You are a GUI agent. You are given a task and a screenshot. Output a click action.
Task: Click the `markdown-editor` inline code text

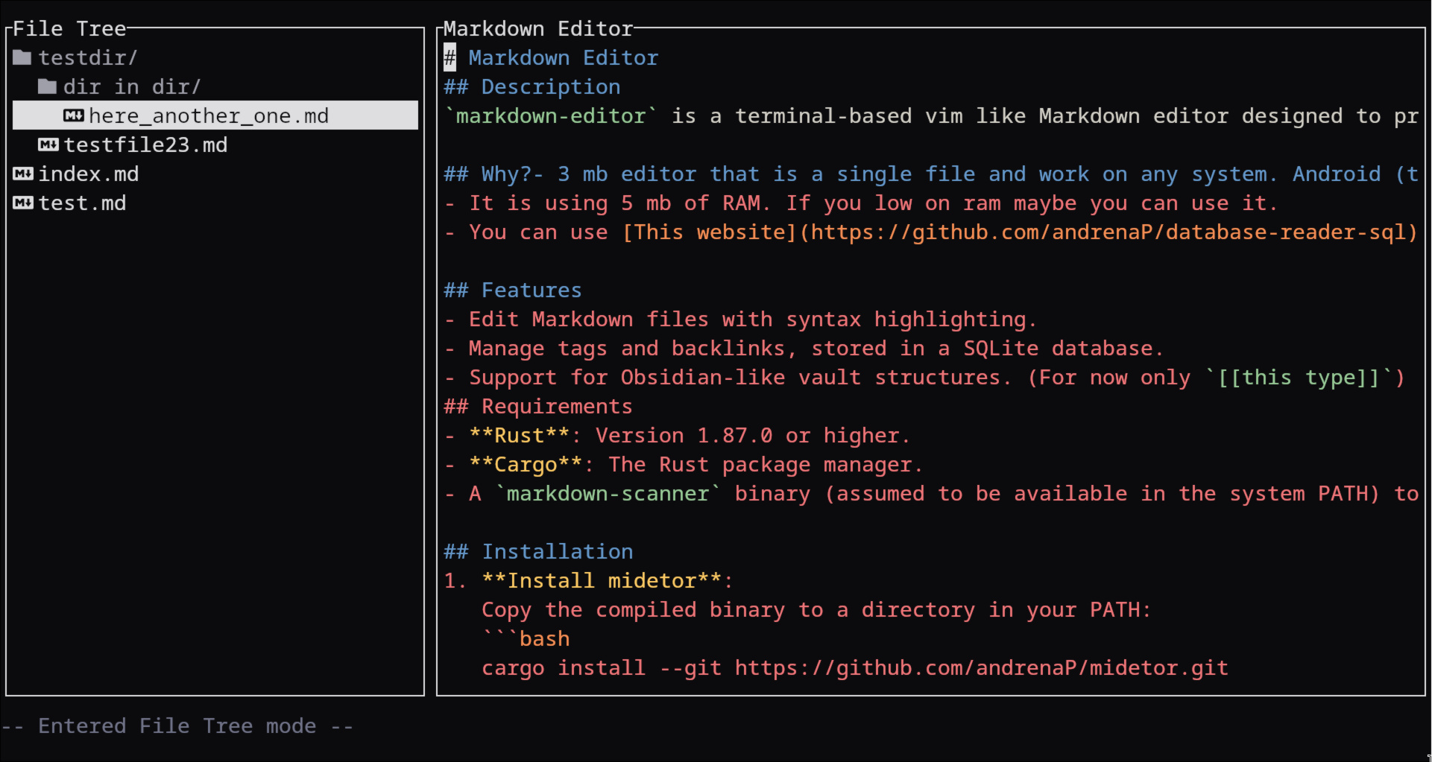[551, 115]
